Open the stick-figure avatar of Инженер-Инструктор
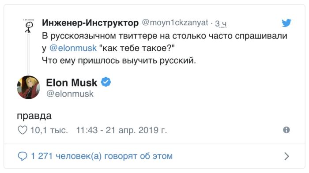The height and width of the screenshot is (173, 309). pyautogui.click(x=29, y=26)
